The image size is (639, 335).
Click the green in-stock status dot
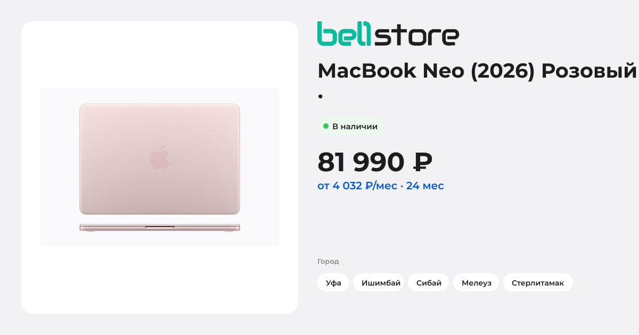325,127
